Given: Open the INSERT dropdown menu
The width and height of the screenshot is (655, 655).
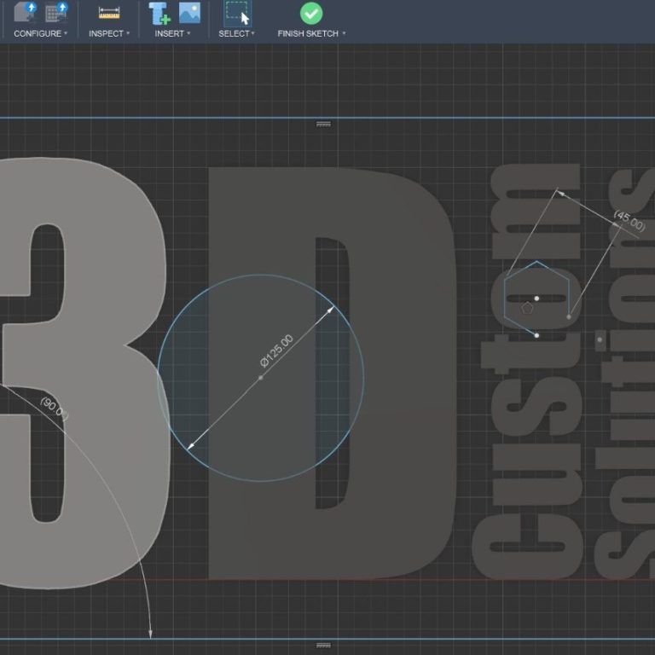Looking at the screenshot, I should [x=172, y=34].
